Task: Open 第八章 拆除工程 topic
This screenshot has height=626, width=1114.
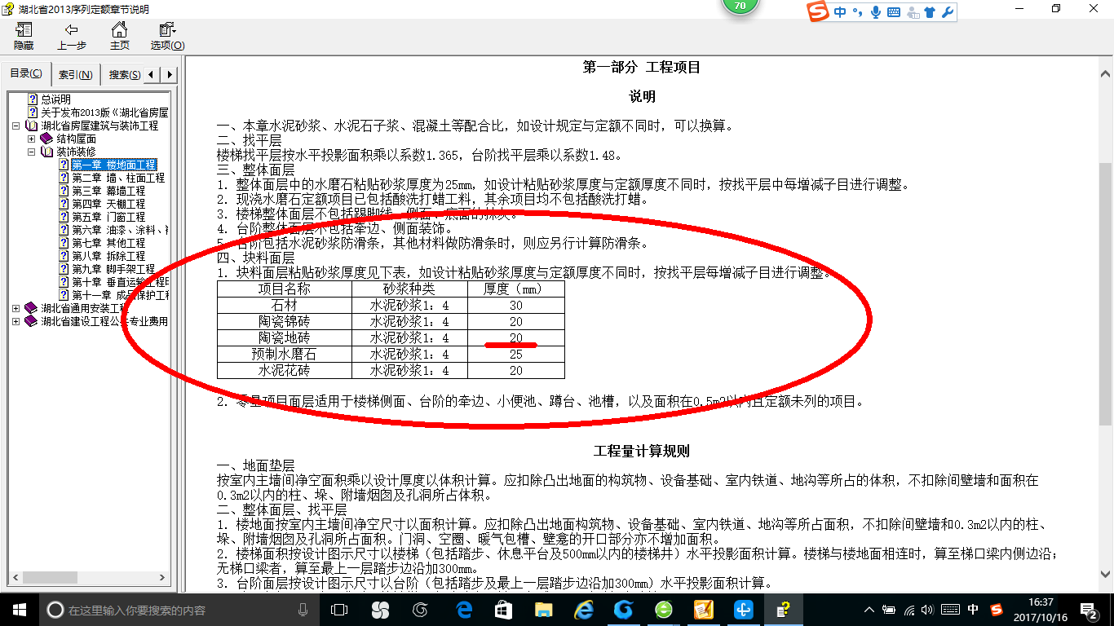Action: click(x=108, y=256)
